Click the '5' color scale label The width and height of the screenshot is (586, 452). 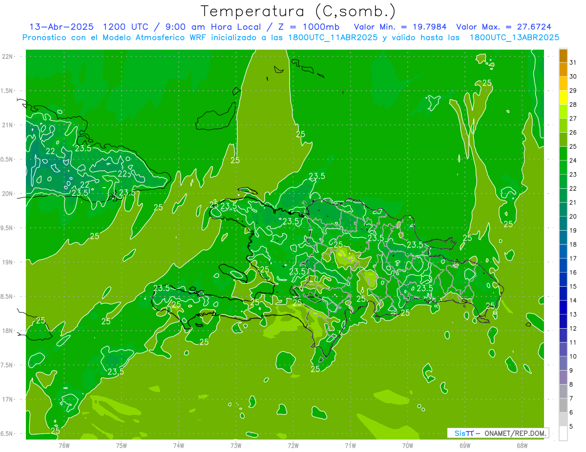pyautogui.click(x=571, y=426)
